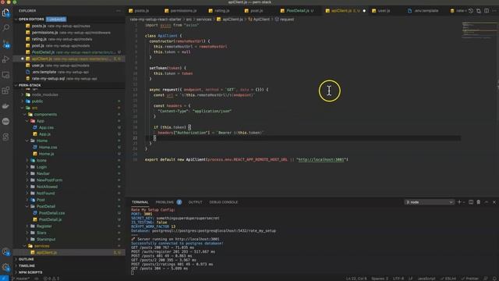The width and height of the screenshot is (499, 281).
Task: Switch to the rating.js editor tab
Action: (x=221, y=11)
